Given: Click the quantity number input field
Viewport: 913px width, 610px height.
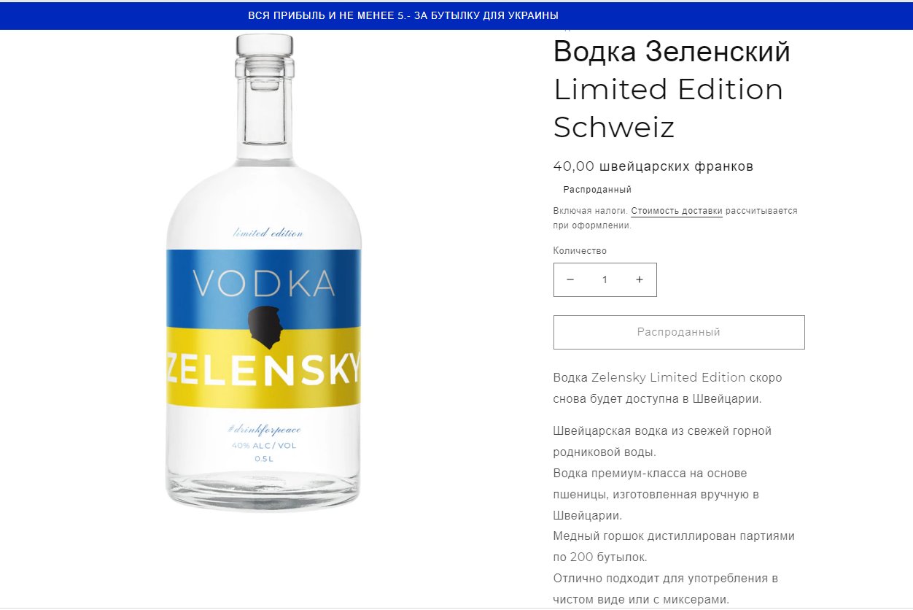Looking at the screenshot, I should coord(605,279).
